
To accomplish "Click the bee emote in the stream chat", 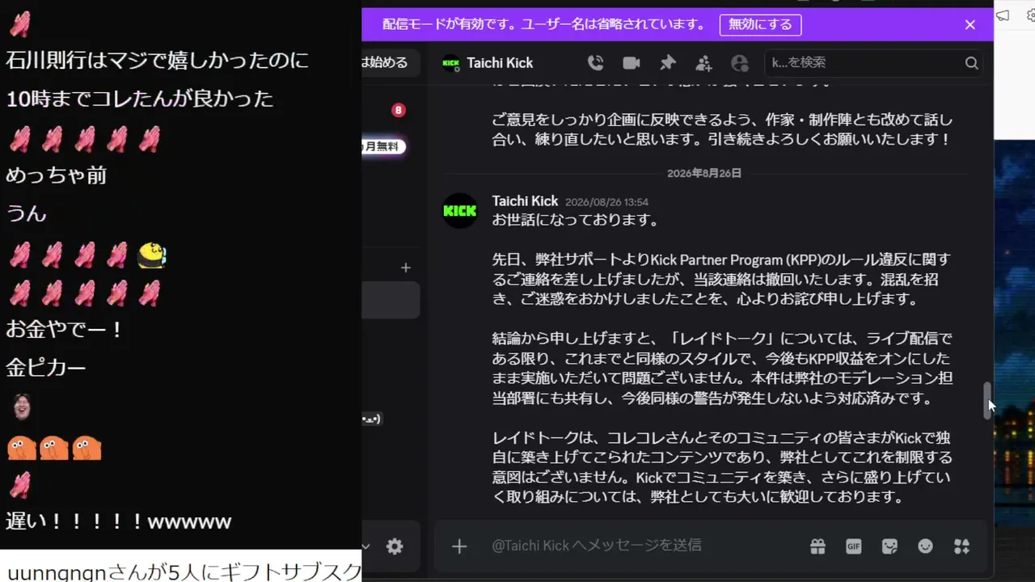I will click(x=152, y=255).
